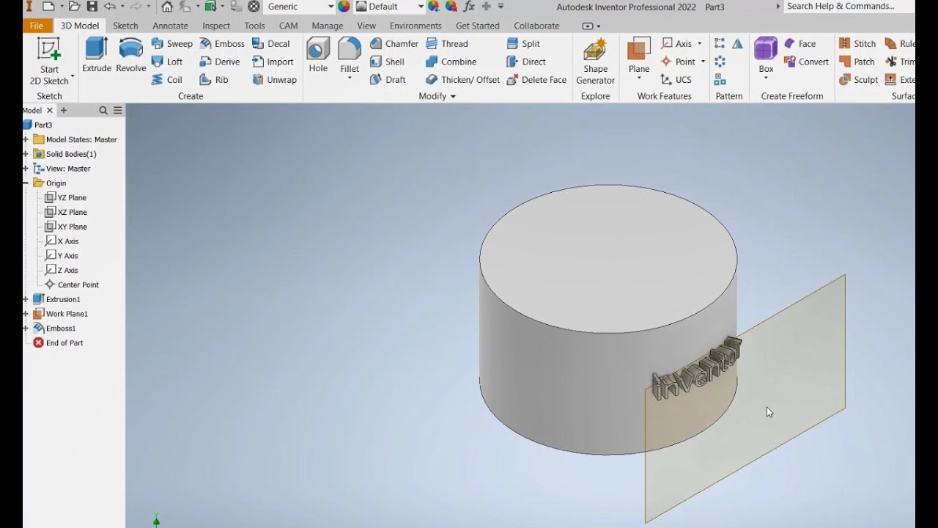Select the Coil tool
Screen dimensions: 938x528
(167, 79)
